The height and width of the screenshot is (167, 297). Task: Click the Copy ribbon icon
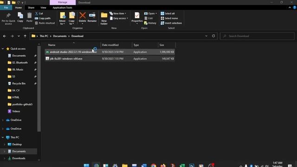tap(20, 15)
